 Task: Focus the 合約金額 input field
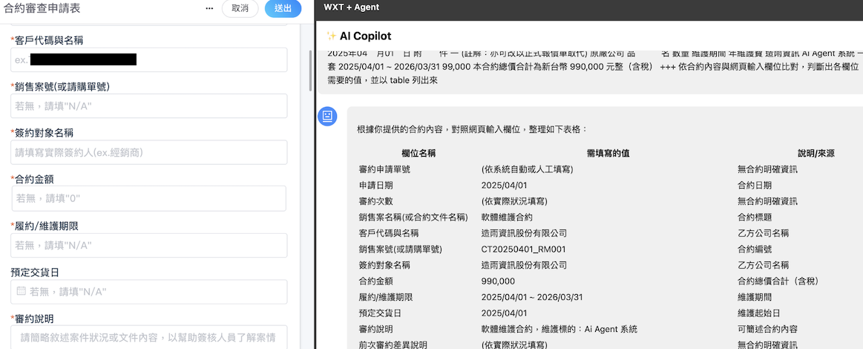[148, 198]
